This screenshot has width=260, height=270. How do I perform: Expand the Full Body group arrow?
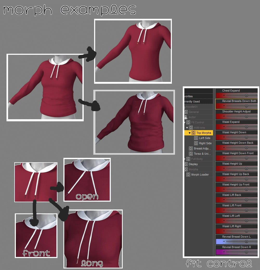(x=185, y=159)
